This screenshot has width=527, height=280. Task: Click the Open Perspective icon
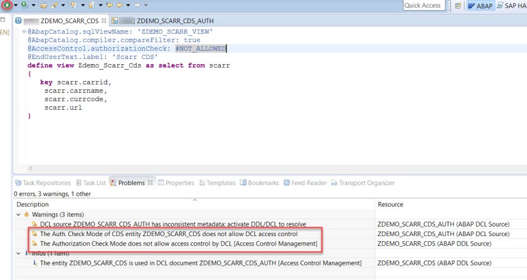pos(458,6)
